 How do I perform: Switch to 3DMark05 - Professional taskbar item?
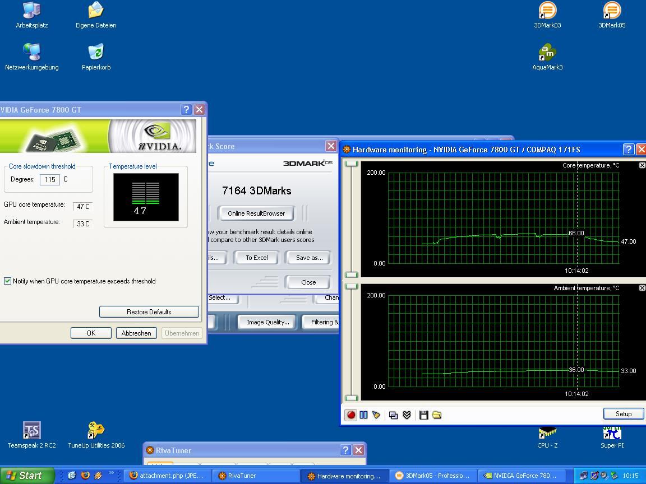click(432, 476)
